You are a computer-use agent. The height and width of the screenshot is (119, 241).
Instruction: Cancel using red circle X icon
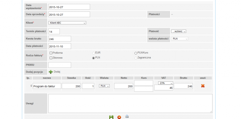119,117
